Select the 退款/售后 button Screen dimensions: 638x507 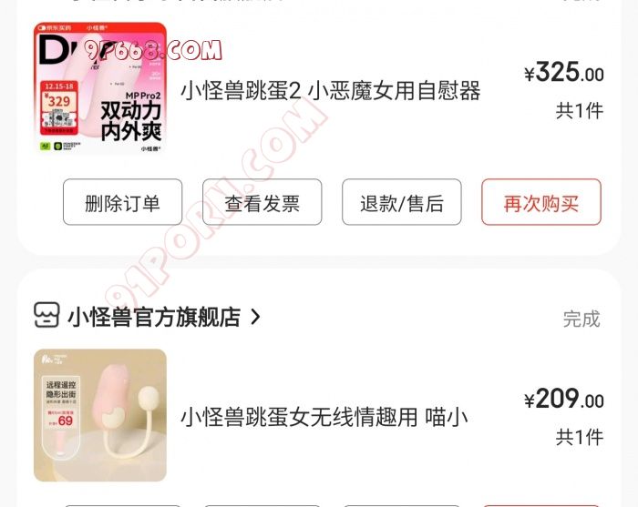402,202
